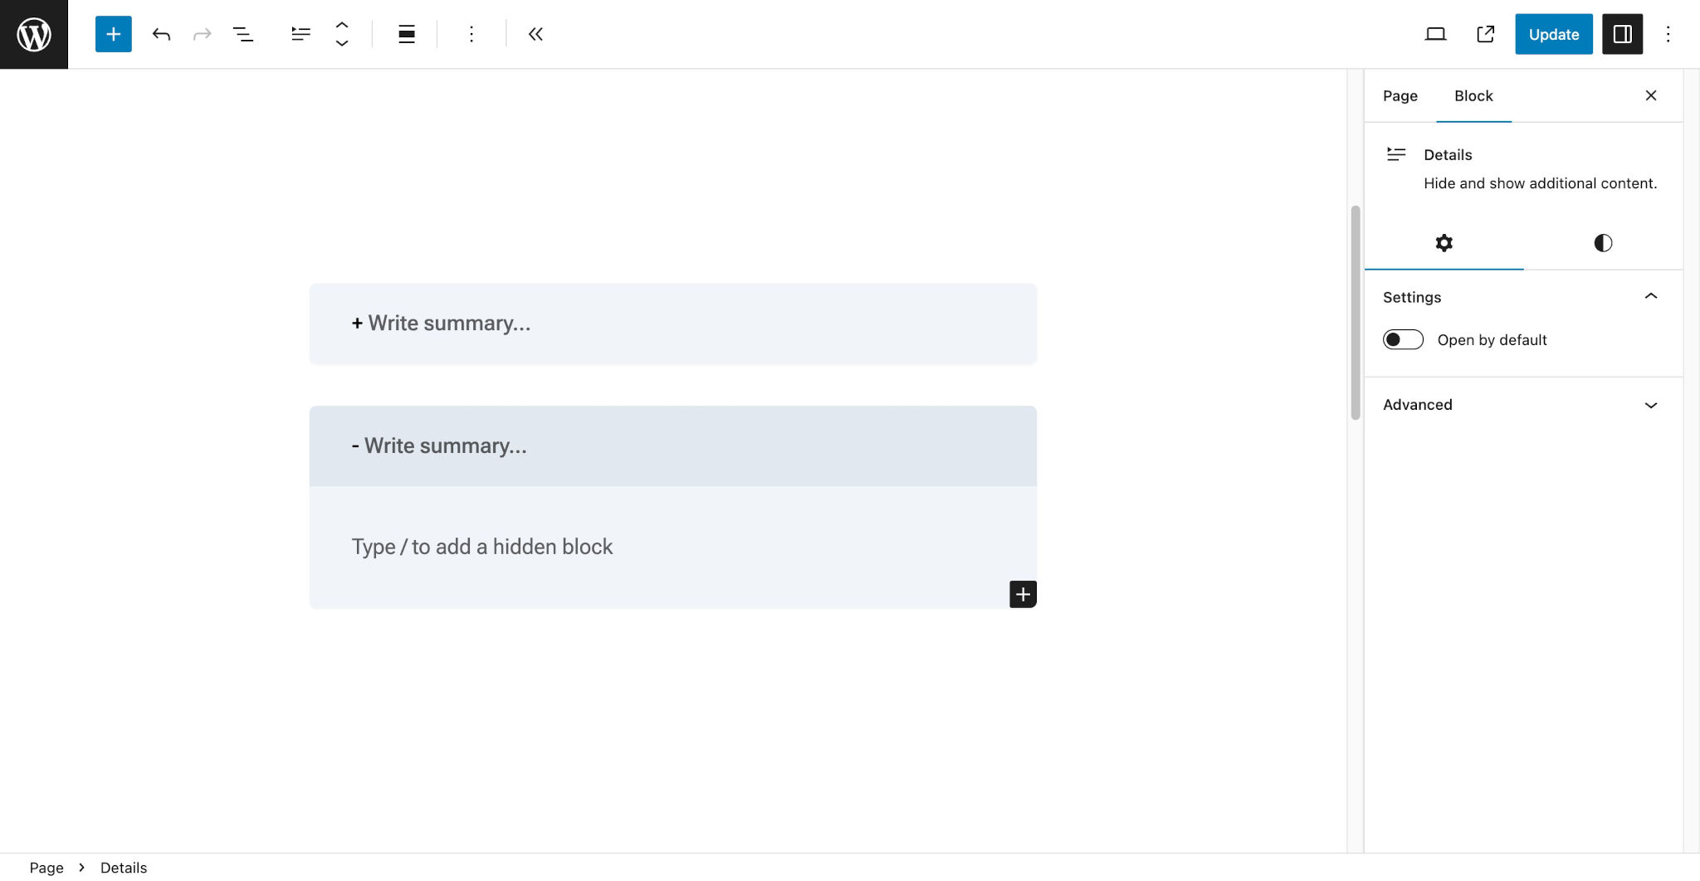Redo the last undone change
The image size is (1700, 881).
(202, 34)
